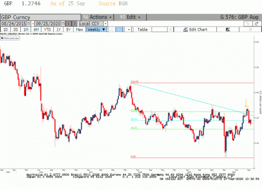Open the start date calendar picker
Screen dimensions: 262x189
tap(29, 24)
